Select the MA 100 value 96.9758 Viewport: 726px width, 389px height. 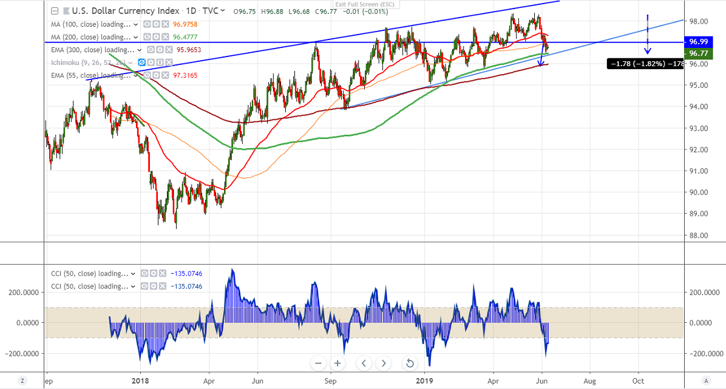185,24
